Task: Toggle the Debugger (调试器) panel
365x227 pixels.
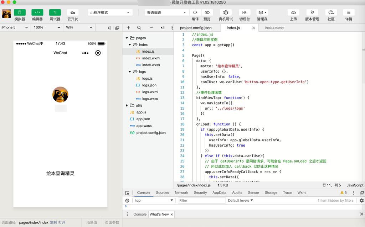Action: coord(55,12)
